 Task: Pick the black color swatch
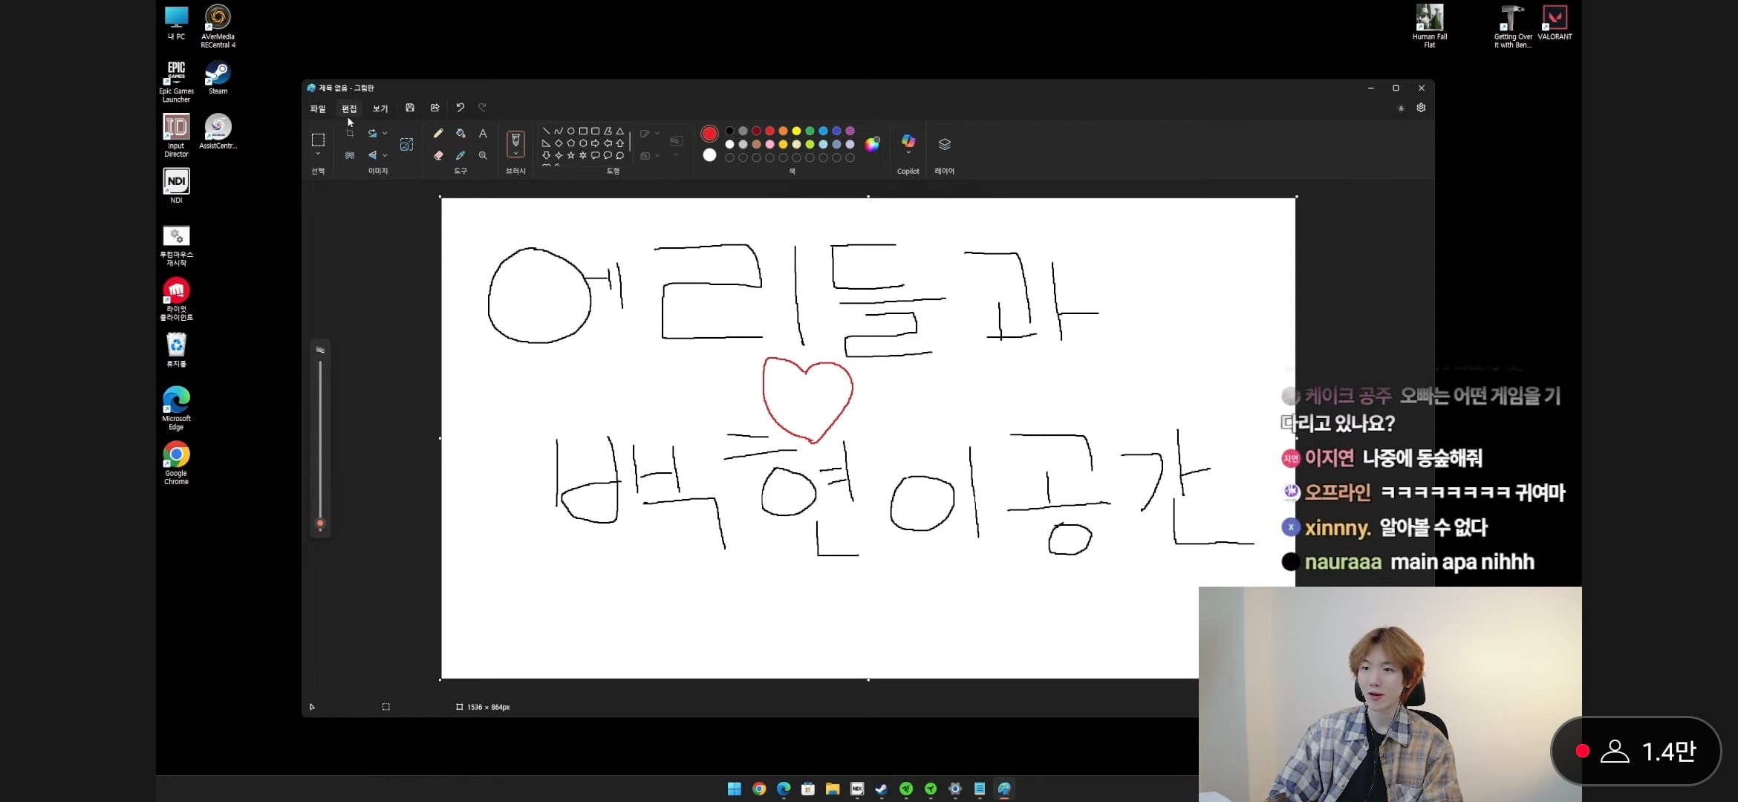click(x=729, y=131)
